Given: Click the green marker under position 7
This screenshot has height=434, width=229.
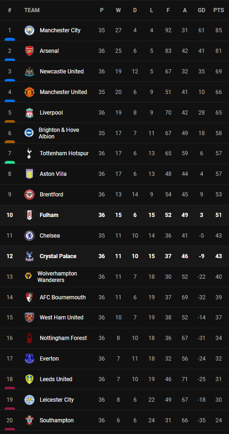Looking at the screenshot, I should click(x=10, y=162).
